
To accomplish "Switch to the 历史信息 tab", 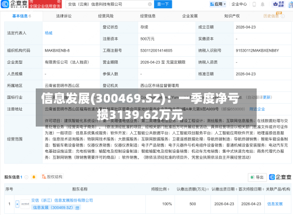I will pyautogui.click(x=271, y=16).
